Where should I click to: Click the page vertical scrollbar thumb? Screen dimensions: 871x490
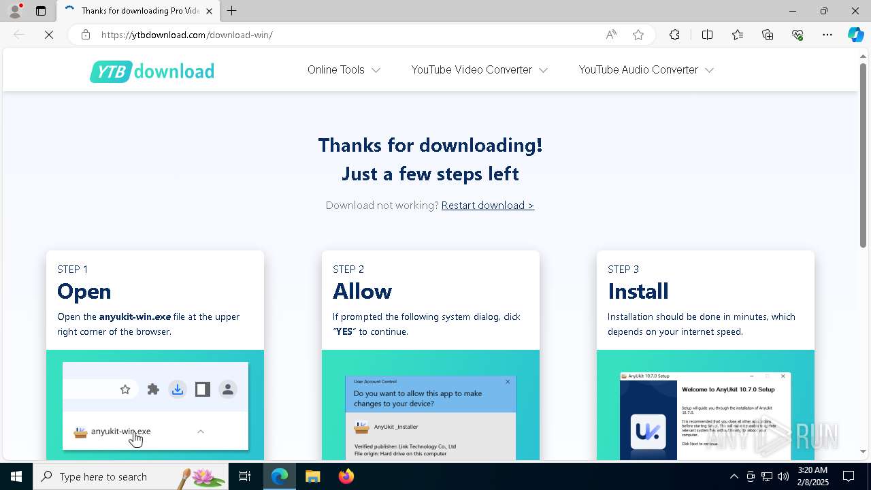(863, 155)
